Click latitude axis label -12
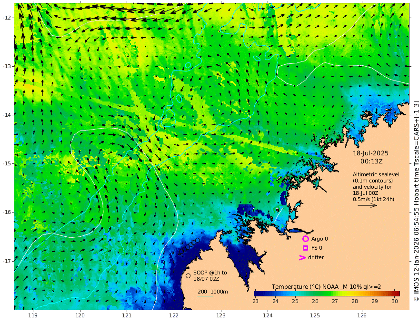Viewport: 419px width, 324px height. click(8, 18)
